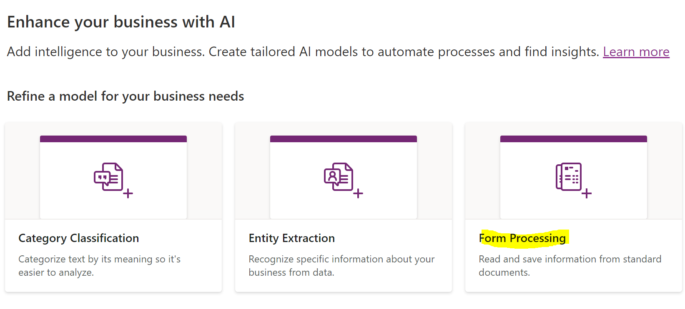Click purple bar atop Entity Extraction card
Screen dimensions: 685x309
click(x=344, y=139)
